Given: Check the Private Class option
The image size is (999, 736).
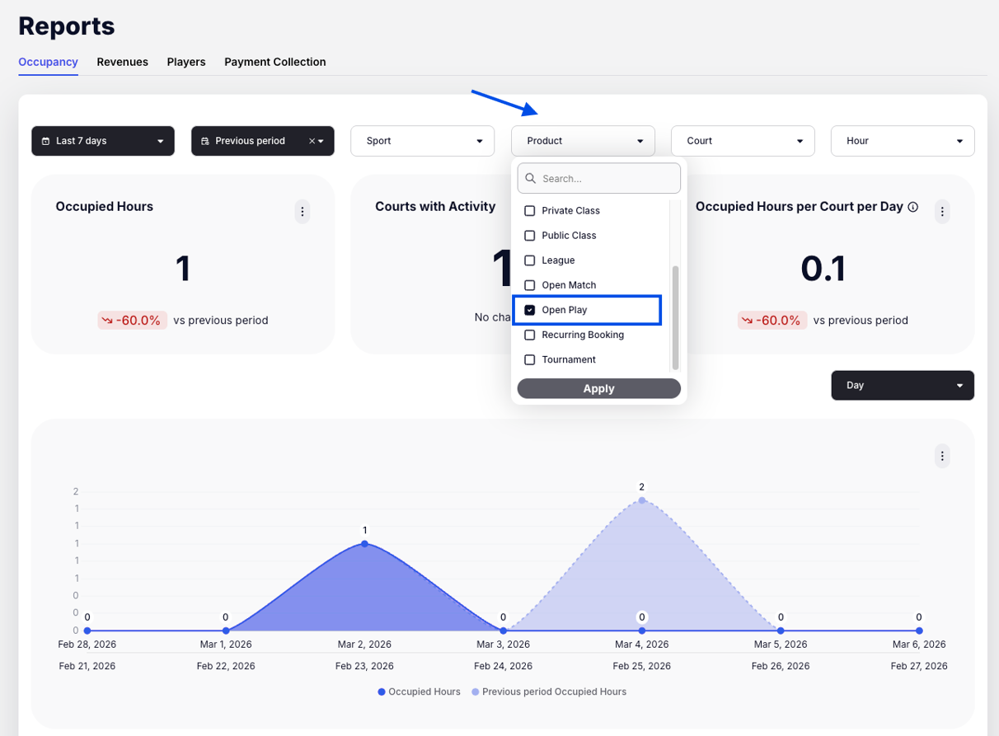Looking at the screenshot, I should 530,211.
